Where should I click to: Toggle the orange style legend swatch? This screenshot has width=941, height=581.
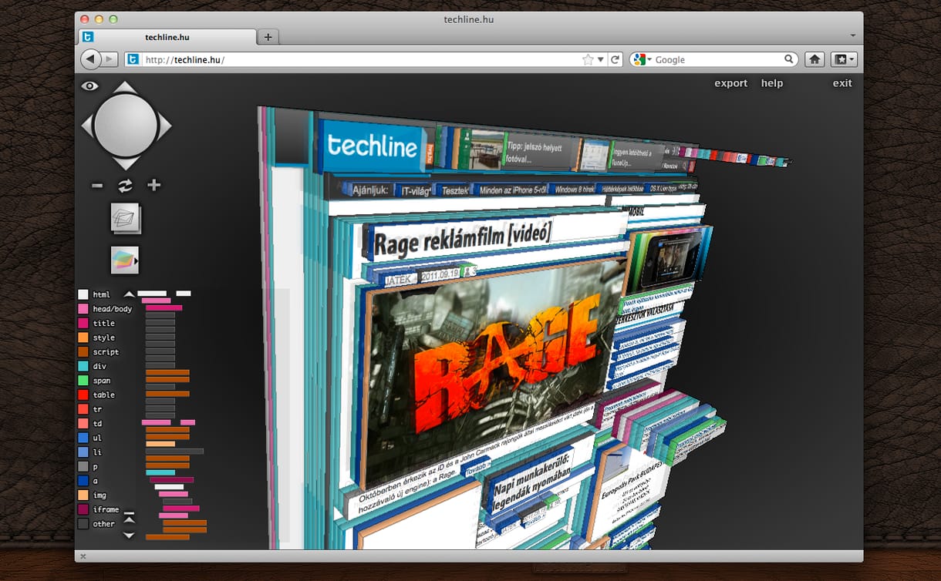(83, 338)
